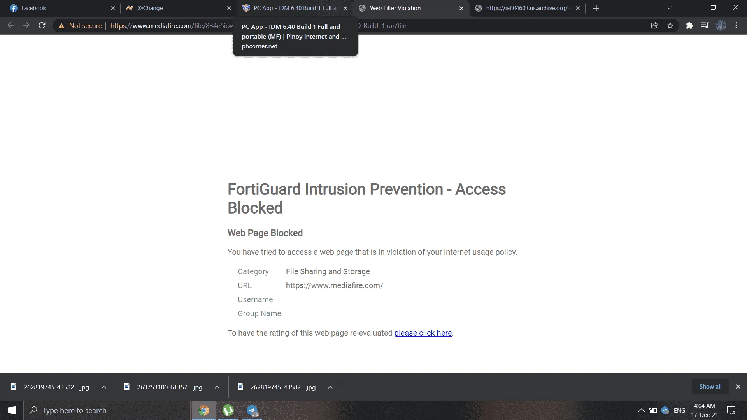Open the clock showing 4:04 AM
This screenshot has height=420, width=747.
click(704, 410)
